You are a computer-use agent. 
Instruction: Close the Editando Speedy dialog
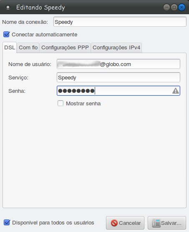[182, 7]
